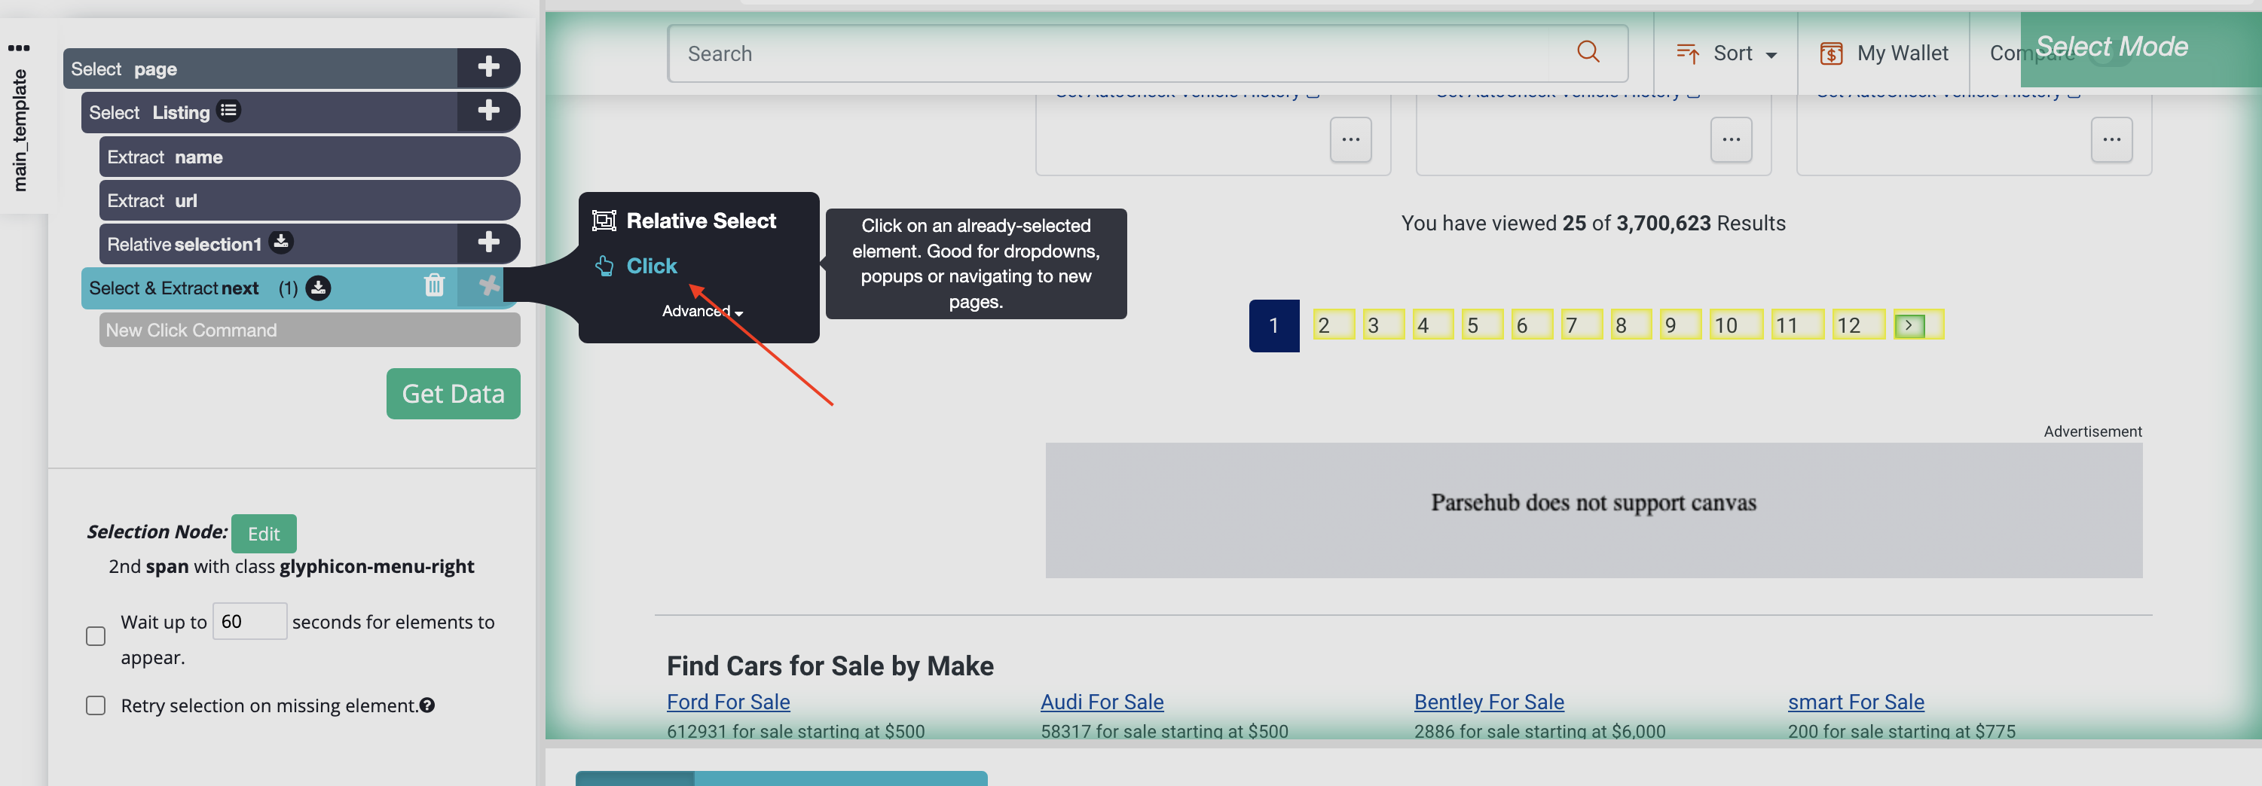Open Bentley For Sale link
The height and width of the screenshot is (786, 2262).
tap(1488, 702)
